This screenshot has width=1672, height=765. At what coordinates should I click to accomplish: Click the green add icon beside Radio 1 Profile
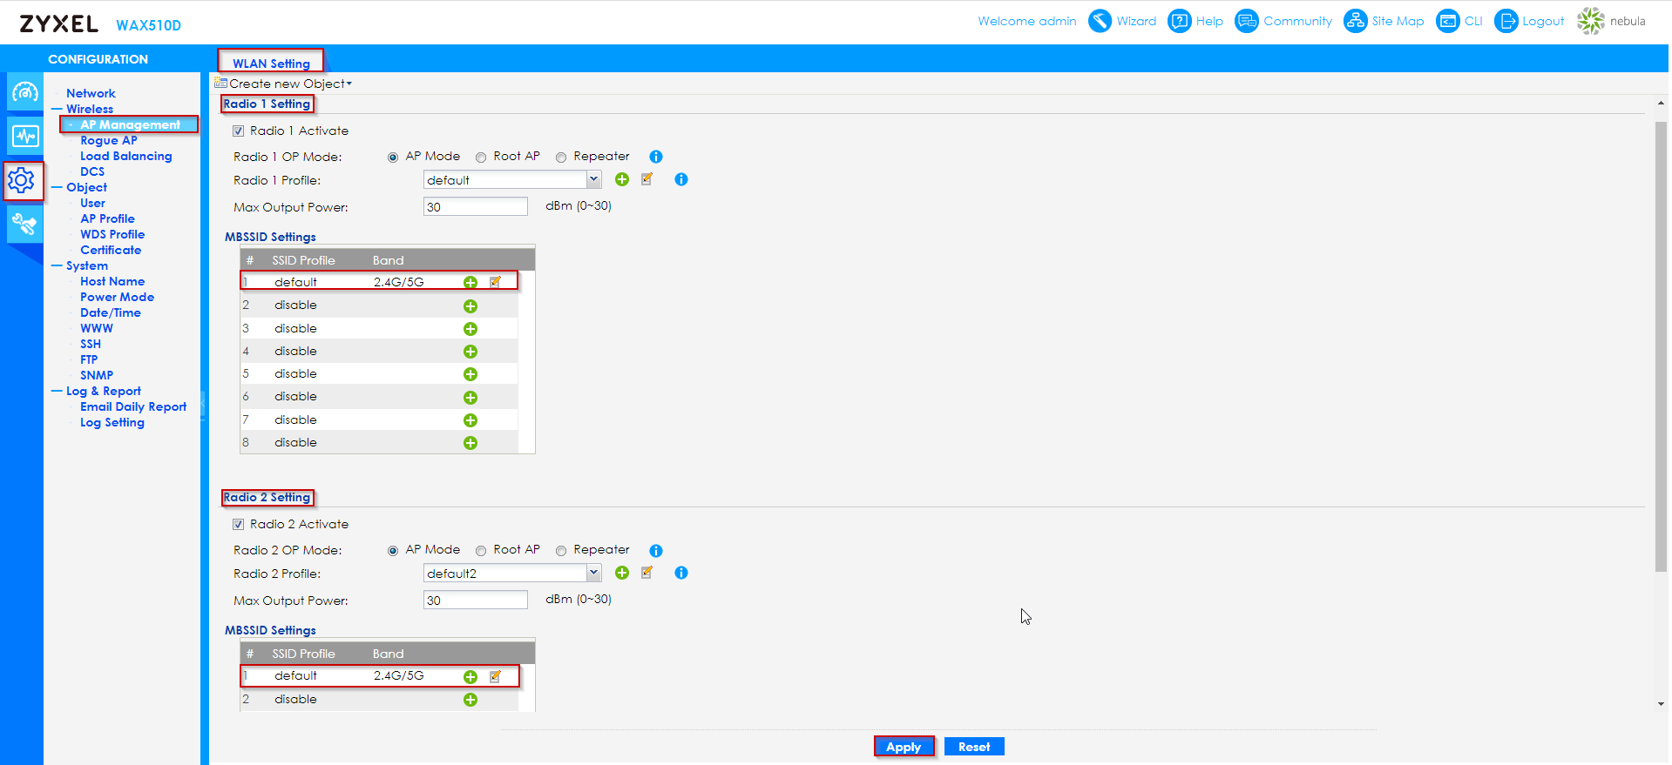pos(622,179)
